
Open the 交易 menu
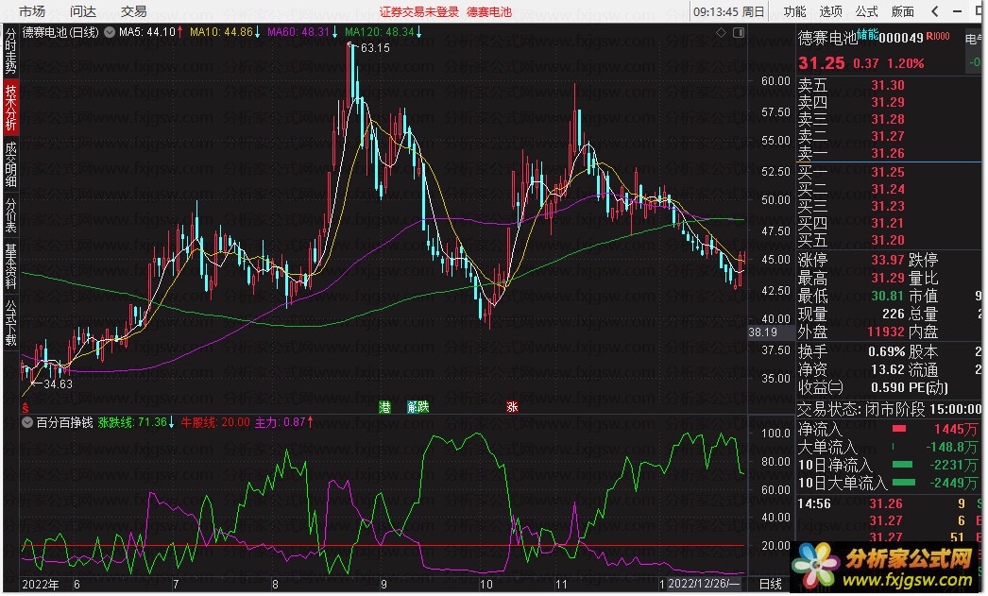133,11
